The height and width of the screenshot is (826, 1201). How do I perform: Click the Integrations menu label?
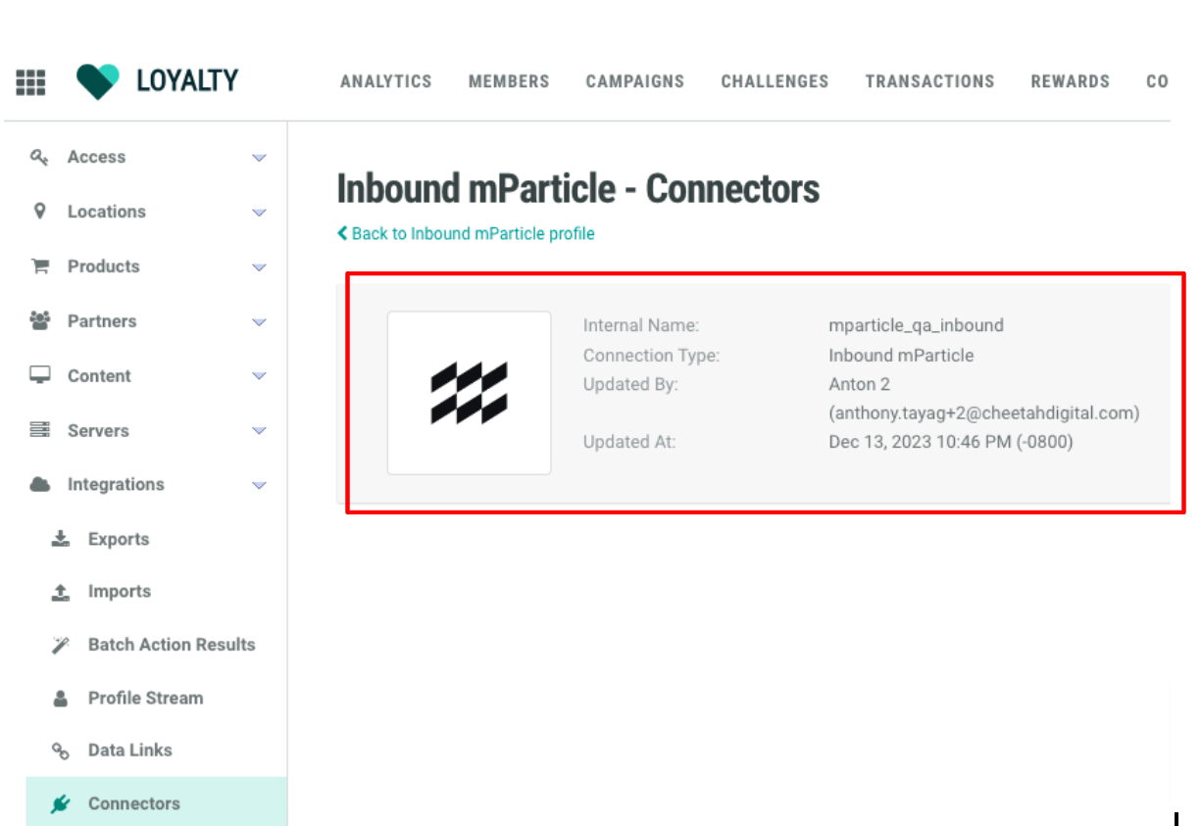tap(116, 485)
